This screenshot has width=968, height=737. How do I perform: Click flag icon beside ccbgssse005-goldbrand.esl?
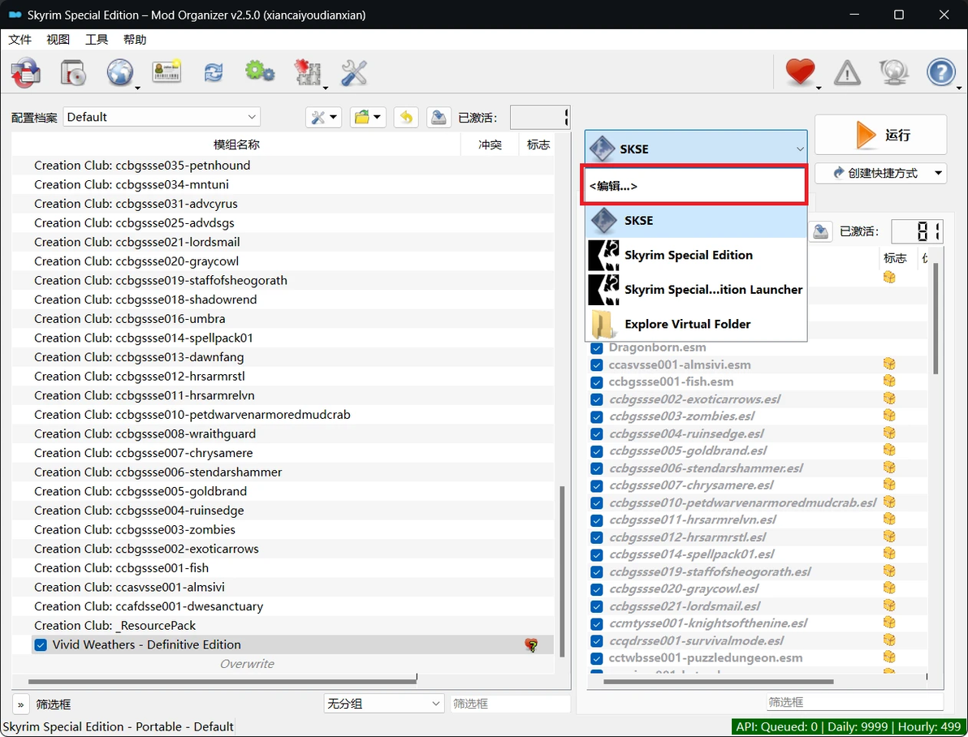[x=889, y=450]
